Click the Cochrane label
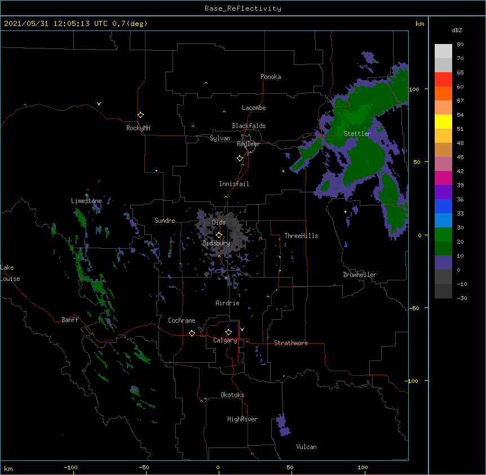The height and width of the screenshot is (475, 486). 182,320
